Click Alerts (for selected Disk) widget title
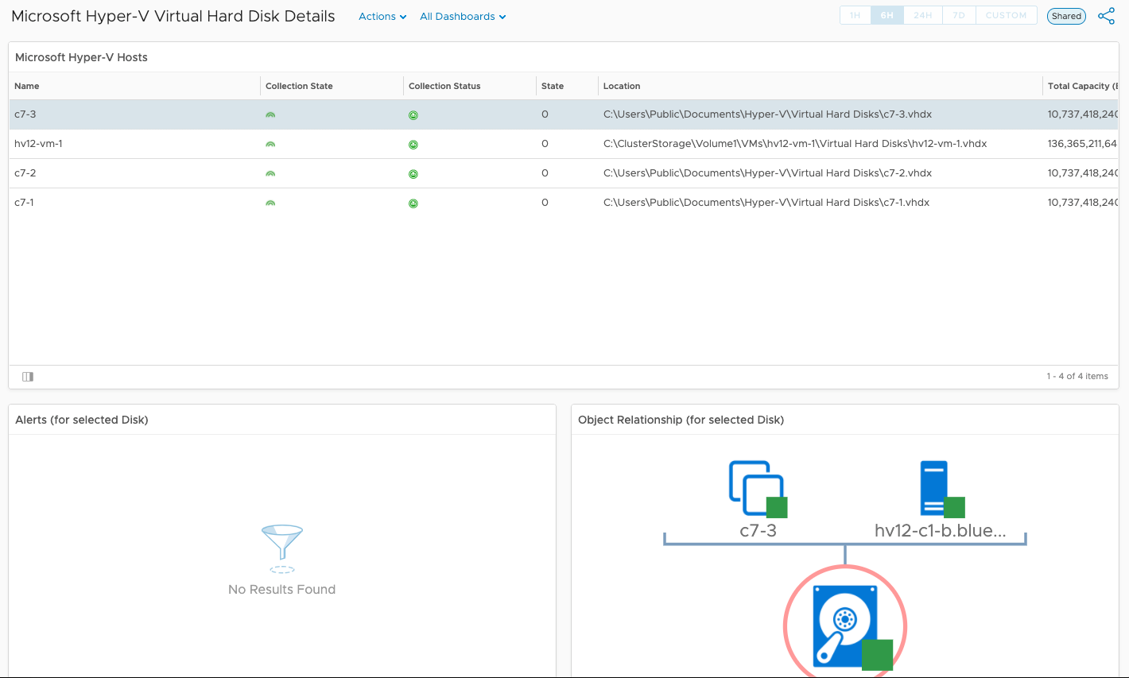Screen dimensions: 1129x678 (82, 420)
